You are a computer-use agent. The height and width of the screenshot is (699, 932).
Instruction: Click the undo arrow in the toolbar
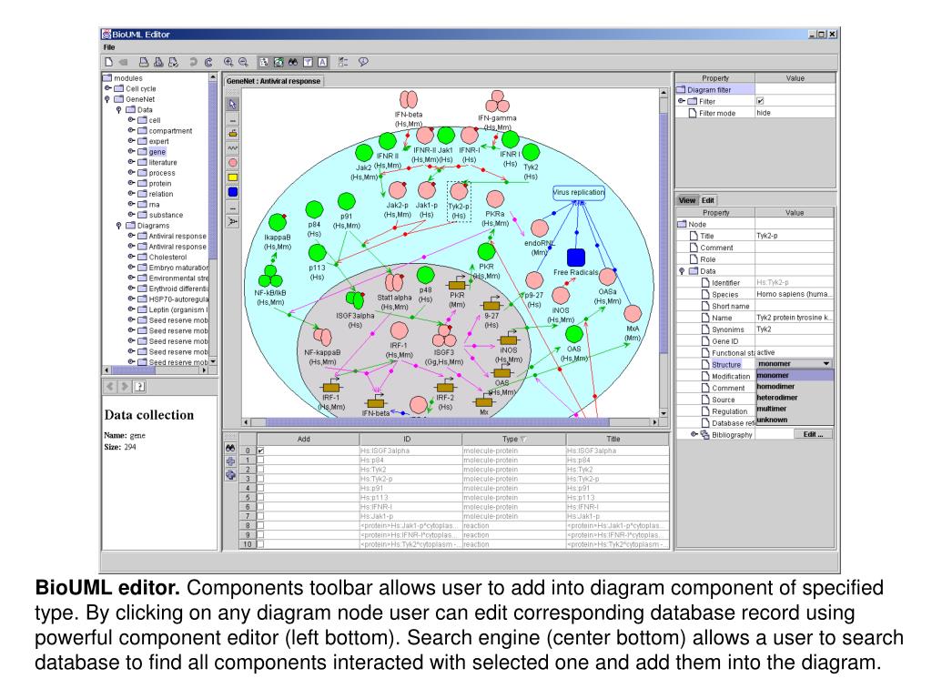pos(194,62)
